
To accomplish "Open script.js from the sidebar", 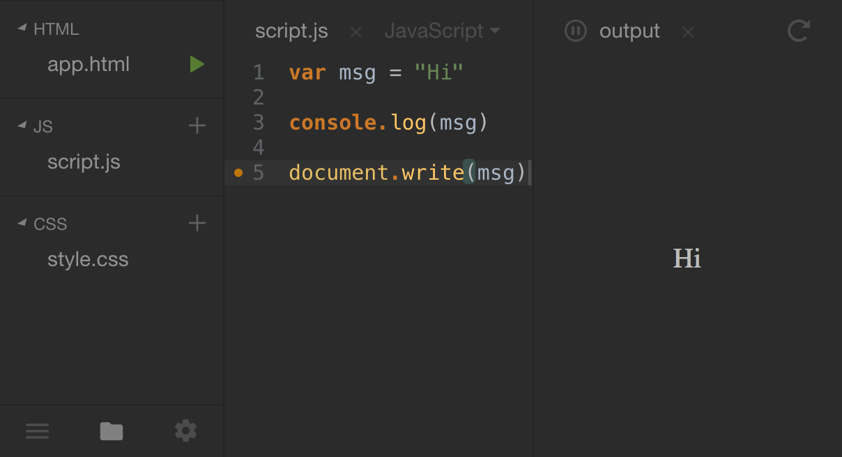I will pyautogui.click(x=84, y=162).
